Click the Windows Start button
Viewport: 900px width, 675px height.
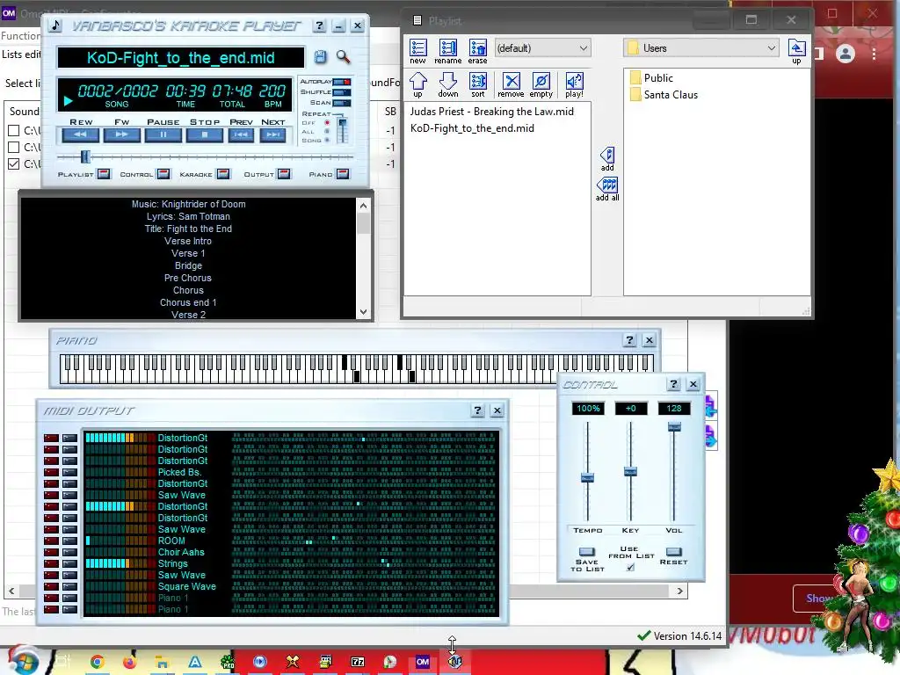pyautogui.click(x=23, y=660)
